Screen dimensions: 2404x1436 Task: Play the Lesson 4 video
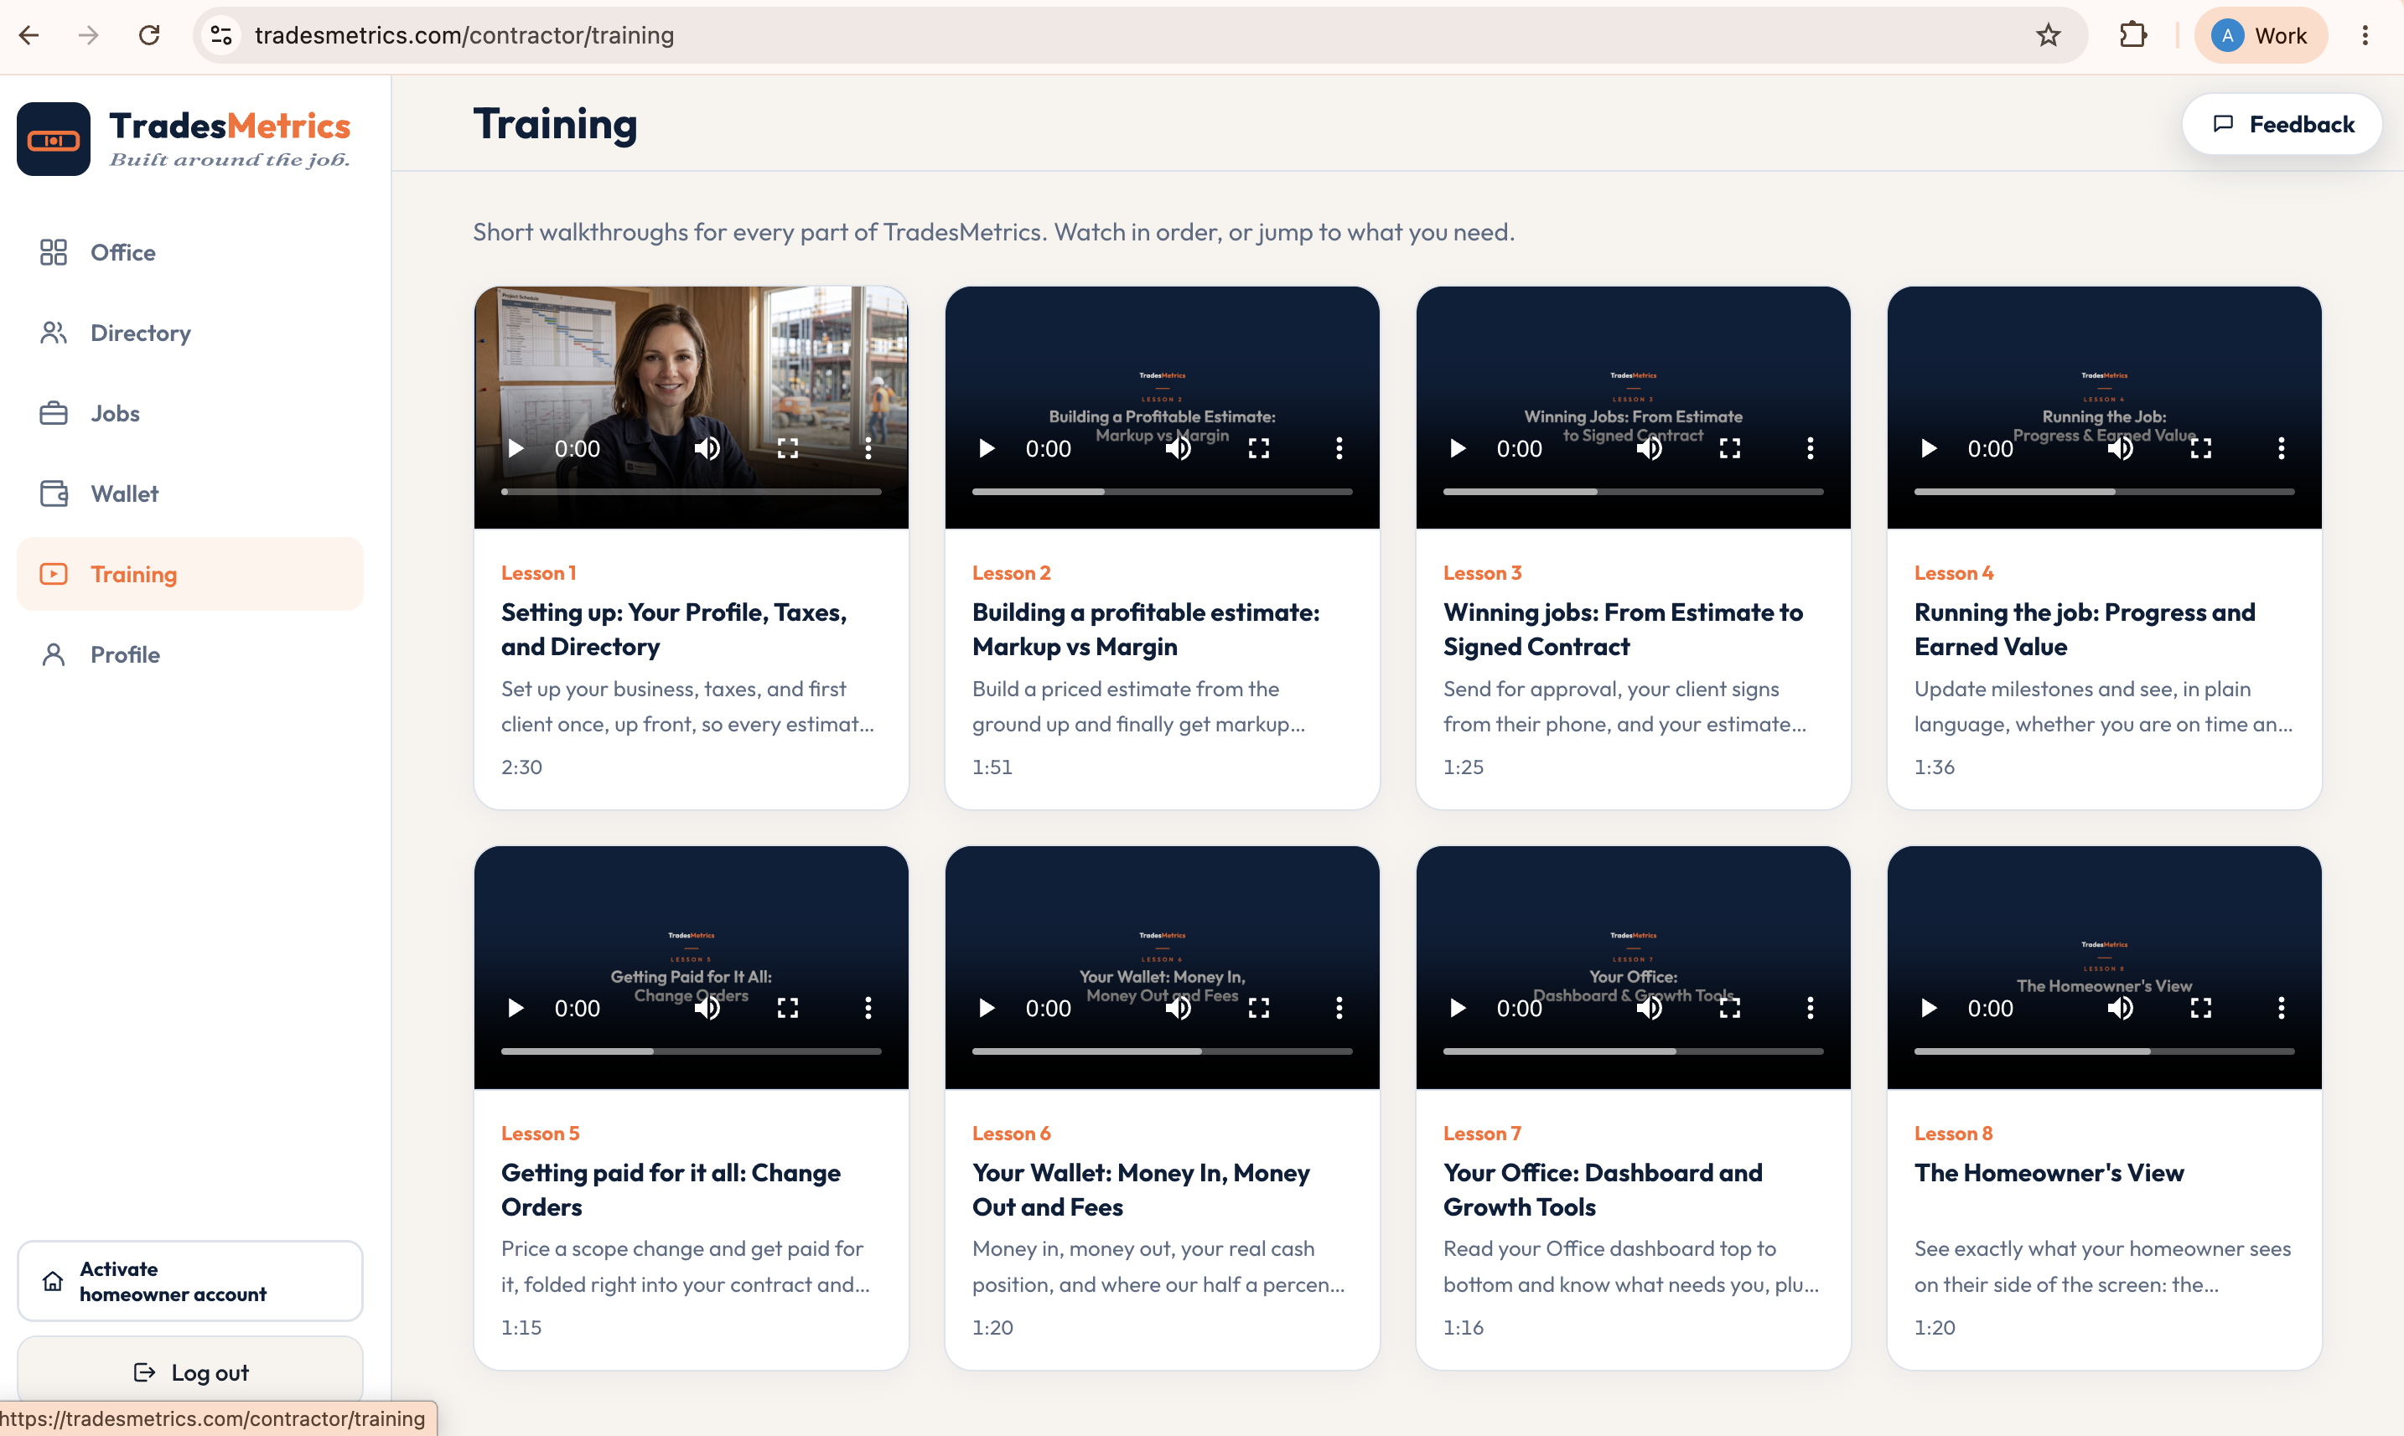tap(1929, 448)
